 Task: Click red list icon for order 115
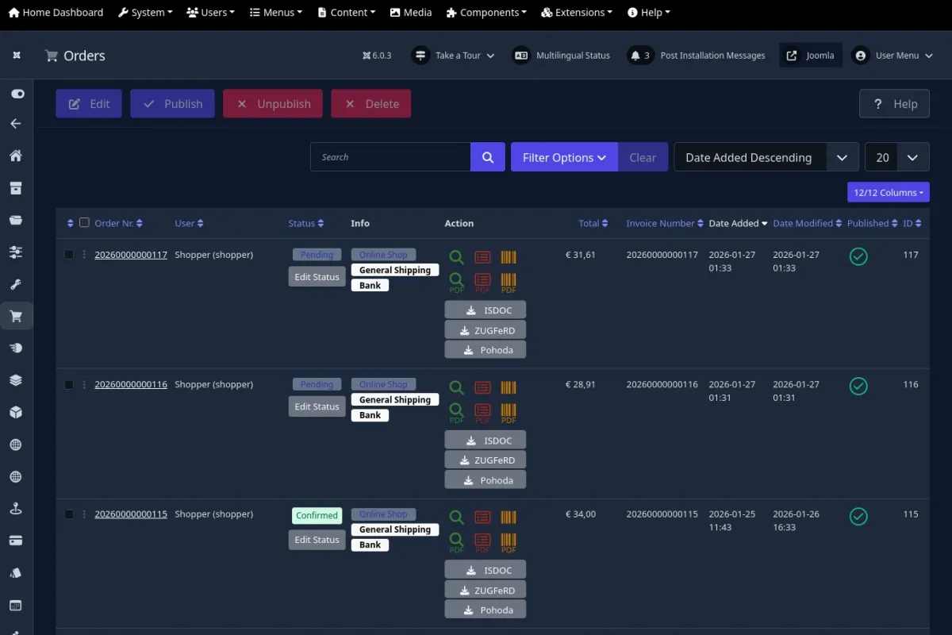point(482,518)
